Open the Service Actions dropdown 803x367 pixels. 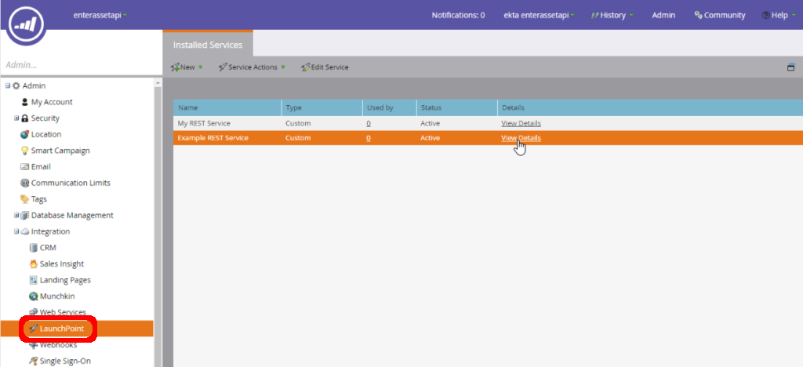click(x=252, y=67)
